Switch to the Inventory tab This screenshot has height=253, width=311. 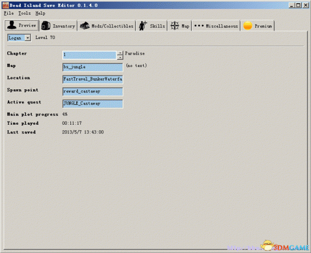tap(59, 26)
